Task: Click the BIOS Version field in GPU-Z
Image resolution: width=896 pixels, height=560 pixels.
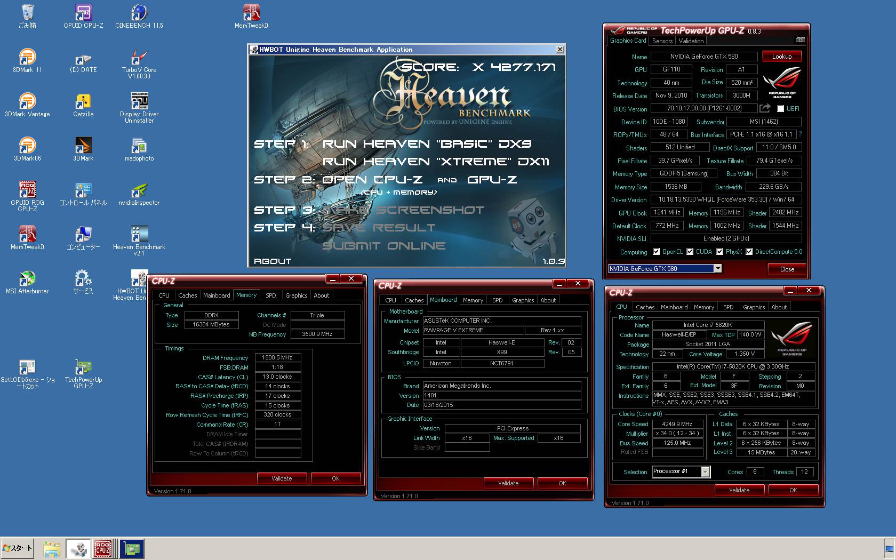Action: point(704,108)
